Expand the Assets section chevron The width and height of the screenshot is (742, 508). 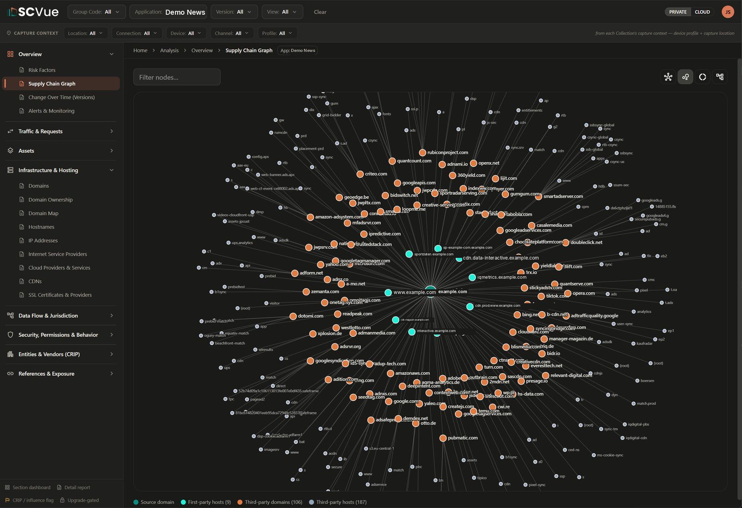tap(111, 151)
